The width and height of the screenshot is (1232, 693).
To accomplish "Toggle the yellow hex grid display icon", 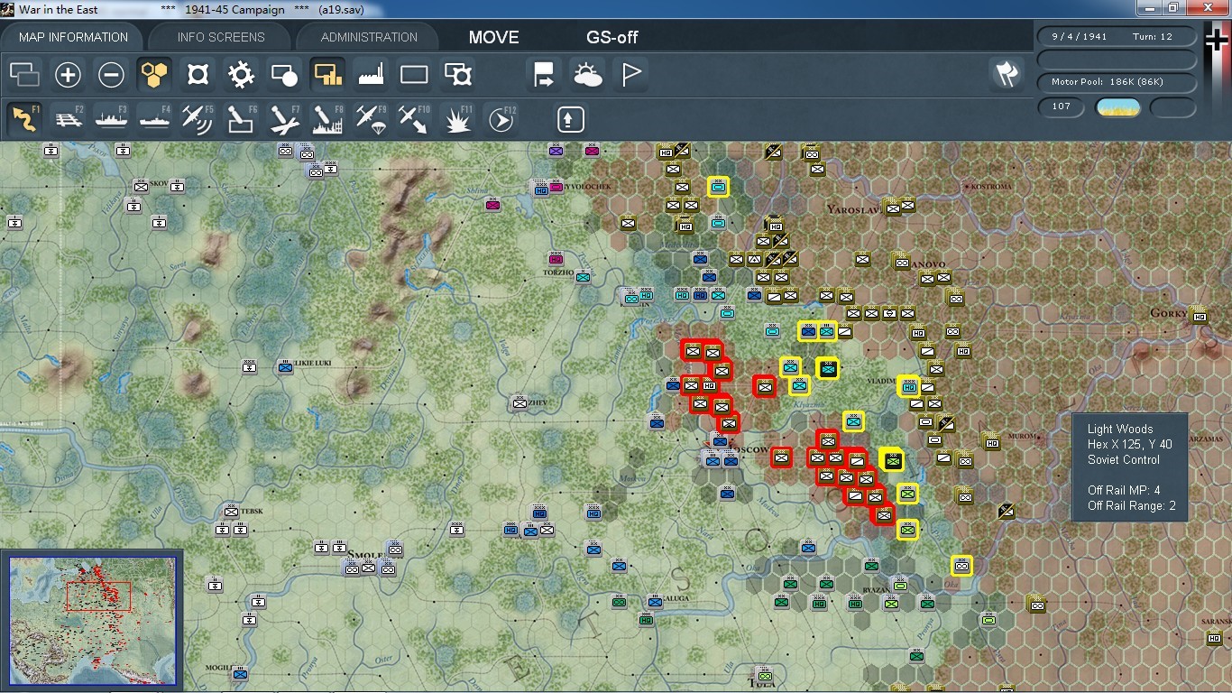I will pos(154,75).
